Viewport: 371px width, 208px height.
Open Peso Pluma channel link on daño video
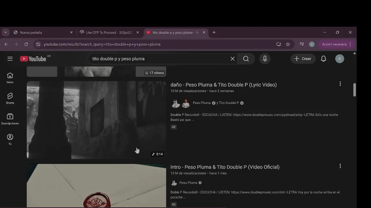[201, 103]
